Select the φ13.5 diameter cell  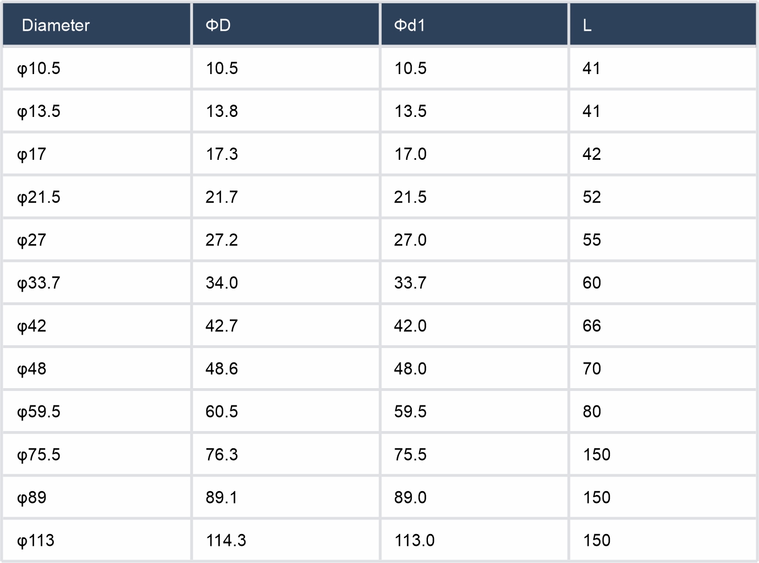(x=39, y=111)
